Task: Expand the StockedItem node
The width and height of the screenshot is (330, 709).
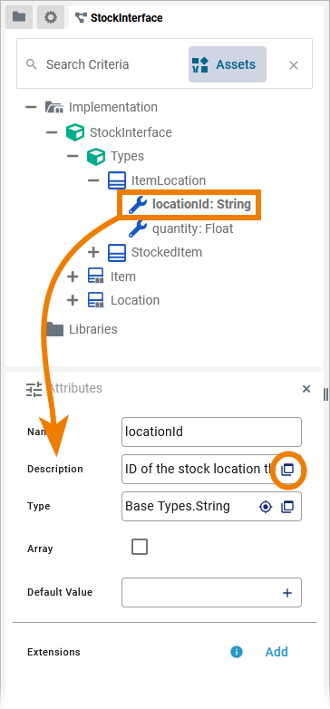Action: tap(93, 252)
